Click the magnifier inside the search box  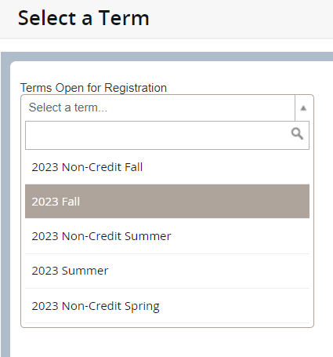(x=297, y=133)
